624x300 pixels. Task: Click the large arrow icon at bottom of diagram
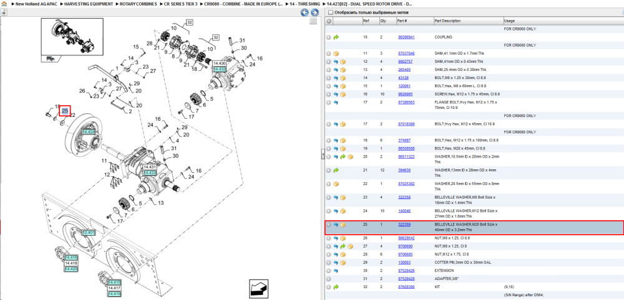coord(258,288)
